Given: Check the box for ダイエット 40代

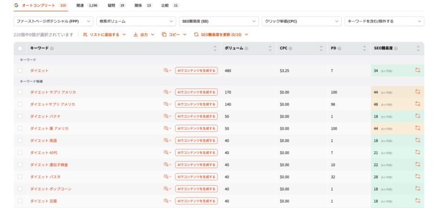Looking at the screenshot, I should coord(20,152).
